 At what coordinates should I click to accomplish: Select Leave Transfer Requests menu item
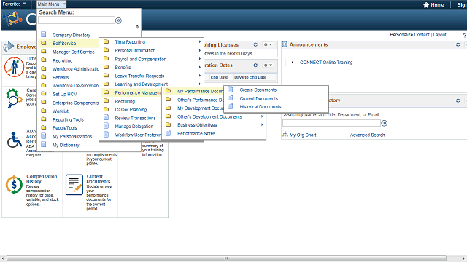pos(139,76)
